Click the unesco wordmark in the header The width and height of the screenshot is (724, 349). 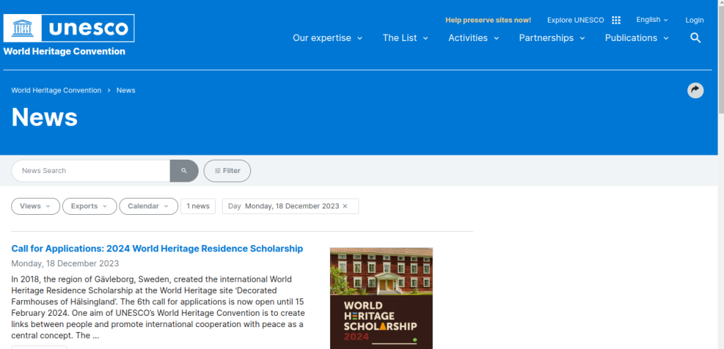coord(88,28)
